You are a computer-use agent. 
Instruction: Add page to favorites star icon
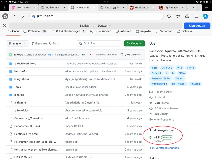(x=178, y=16)
